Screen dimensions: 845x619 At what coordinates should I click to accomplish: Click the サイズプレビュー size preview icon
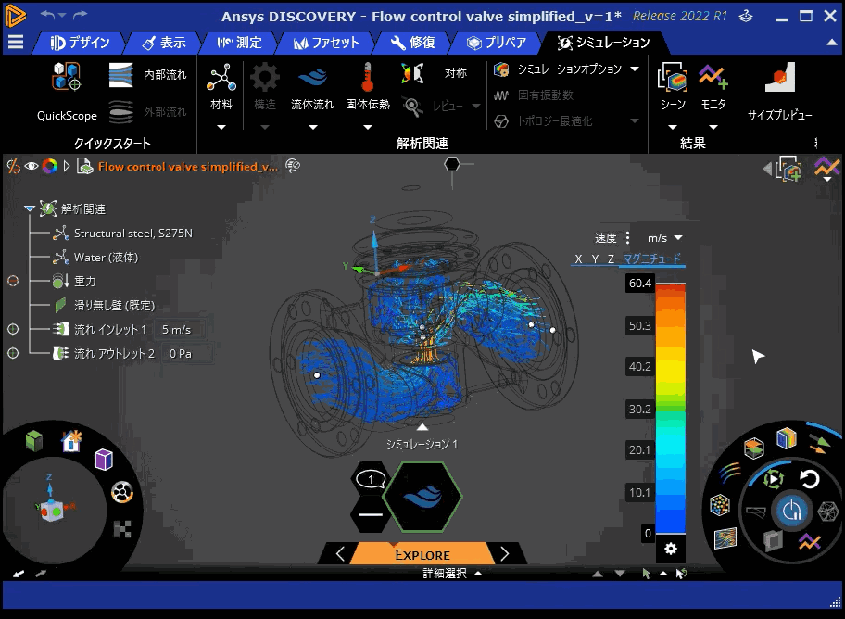(x=779, y=78)
